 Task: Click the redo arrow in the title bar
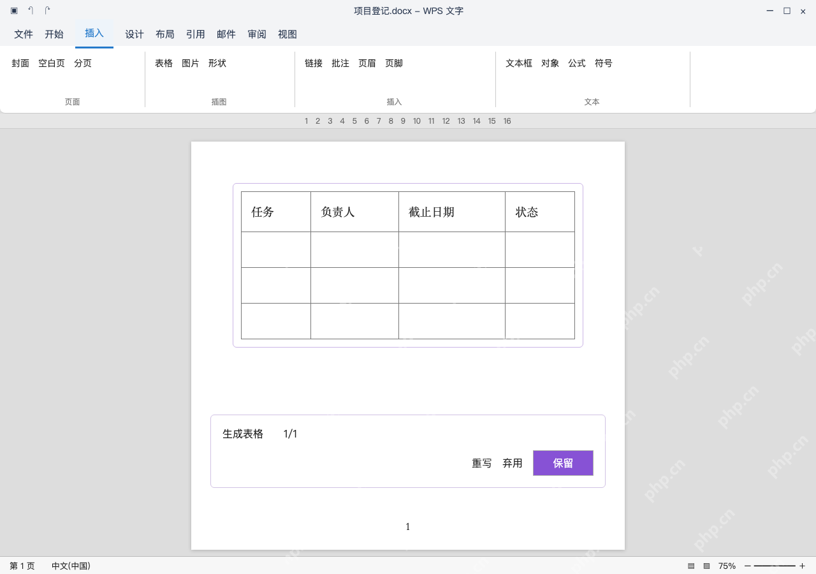click(x=47, y=11)
